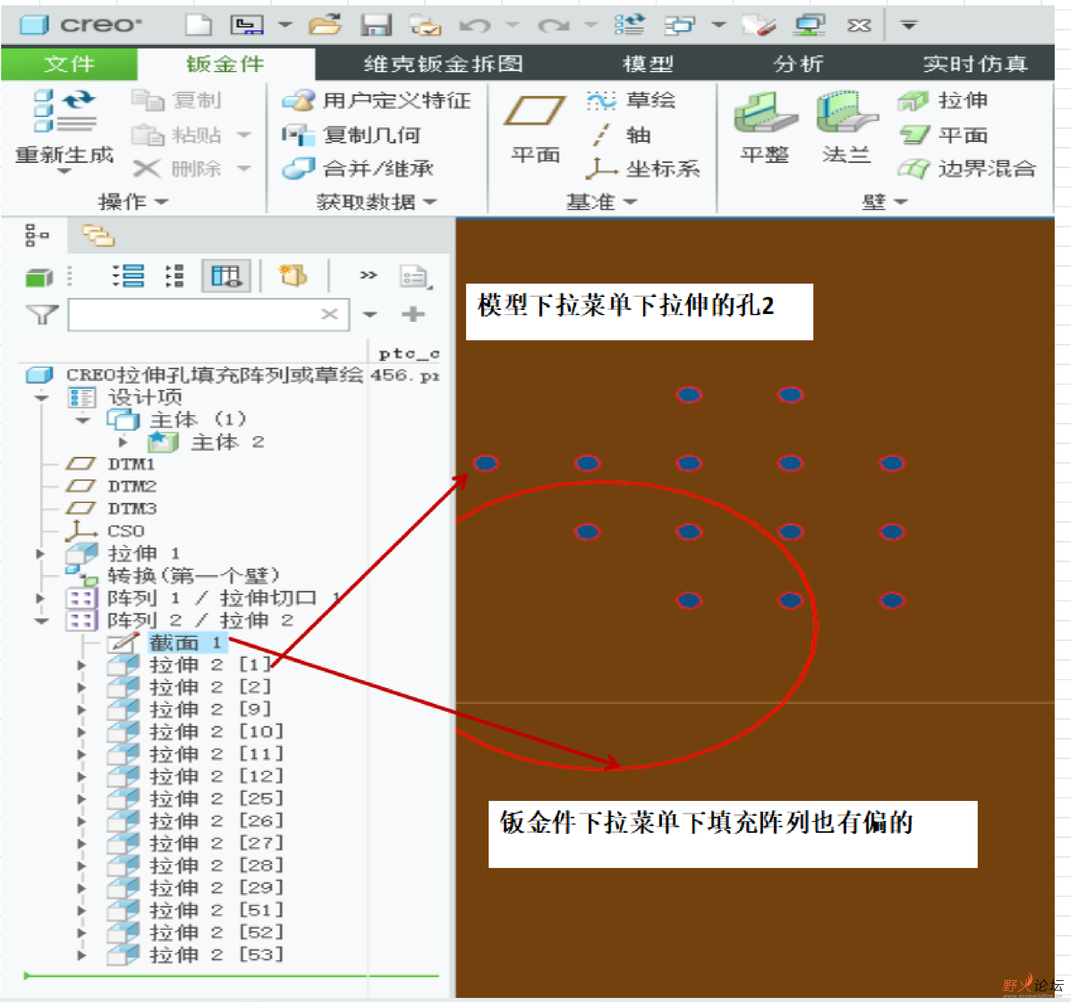Expand the 阵列 1 / 拉伸切口 1 node

40,598
